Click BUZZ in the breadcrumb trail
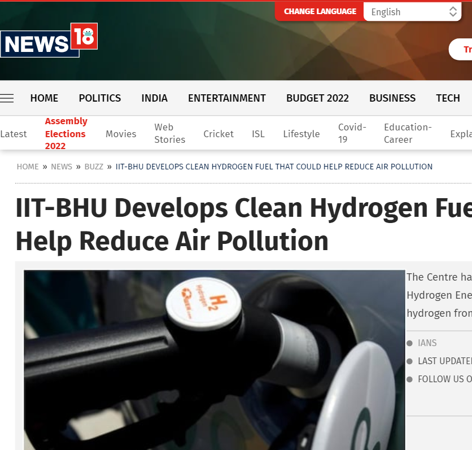The width and height of the screenshot is (472, 450). click(94, 167)
